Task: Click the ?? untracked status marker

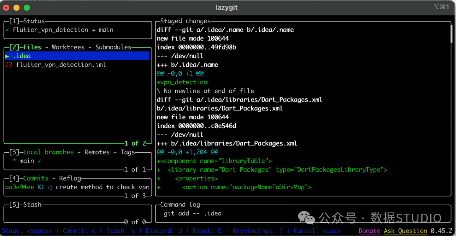Action: (x=9, y=65)
